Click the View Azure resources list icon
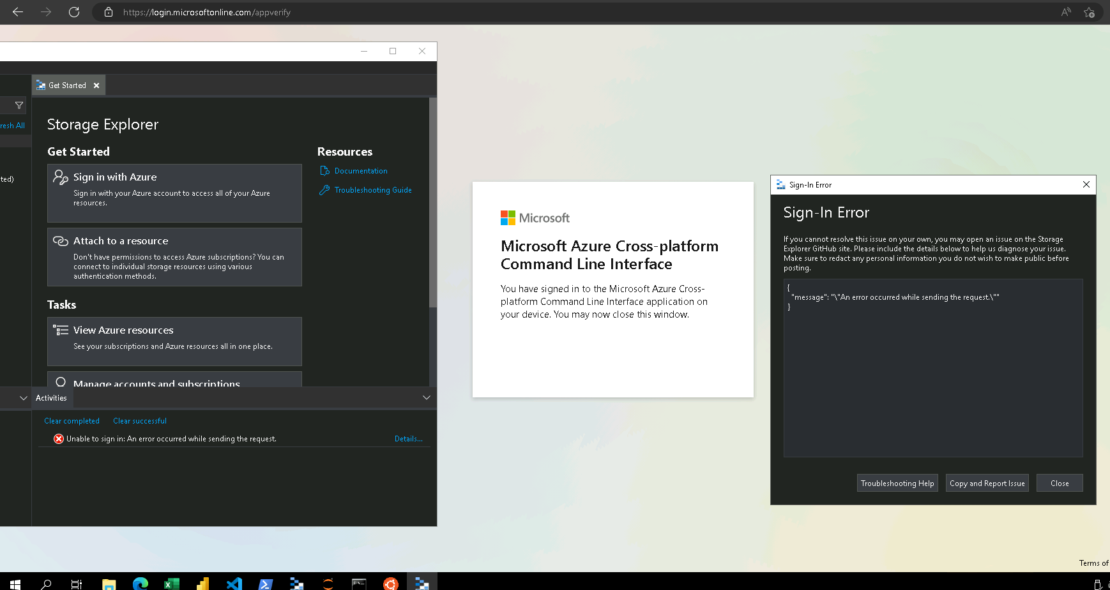This screenshot has width=1110, height=590. point(61,330)
